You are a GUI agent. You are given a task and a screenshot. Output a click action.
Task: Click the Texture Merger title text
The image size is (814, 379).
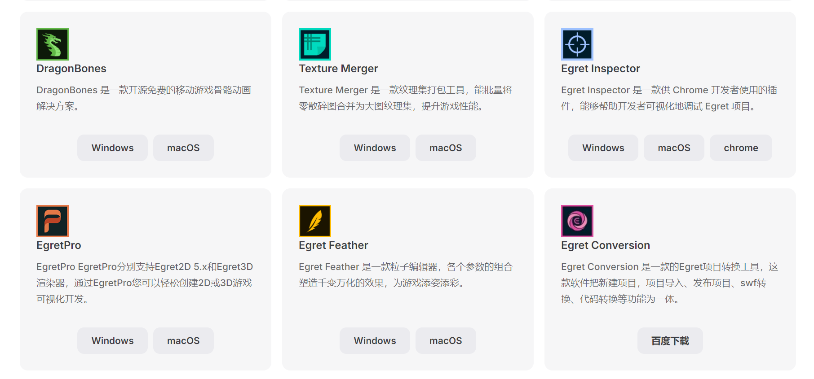click(338, 69)
